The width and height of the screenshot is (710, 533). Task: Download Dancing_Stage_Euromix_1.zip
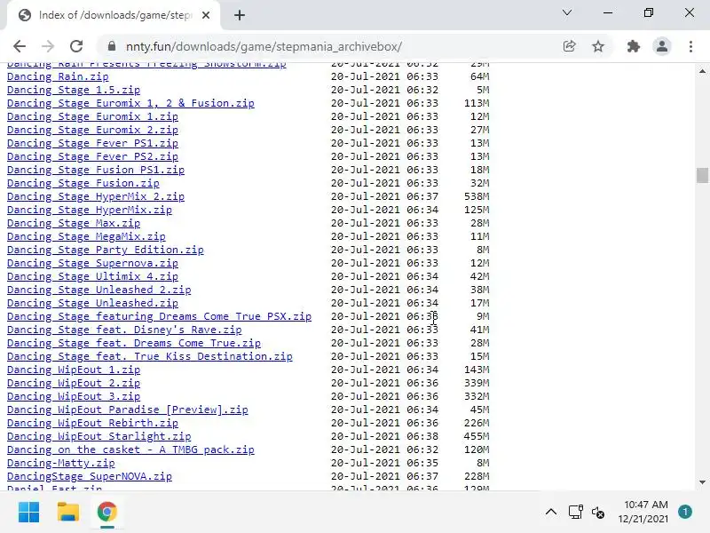click(92, 116)
